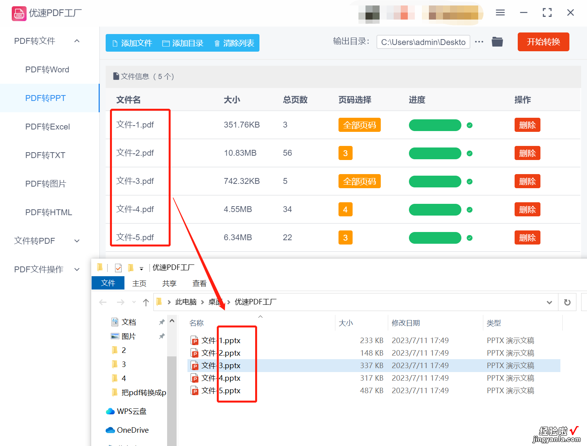Click the three-dots browse output path button
Viewport: 587px width, 446px height.
479,42
